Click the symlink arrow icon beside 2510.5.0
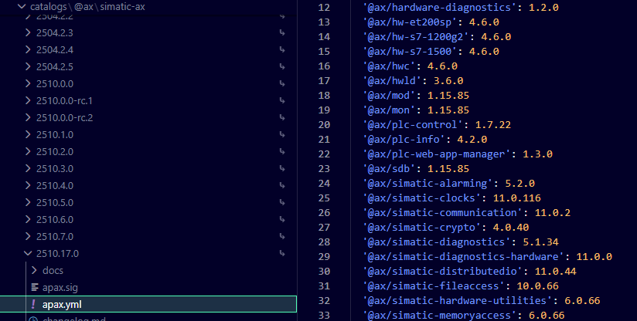The height and width of the screenshot is (321, 637). (281, 203)
